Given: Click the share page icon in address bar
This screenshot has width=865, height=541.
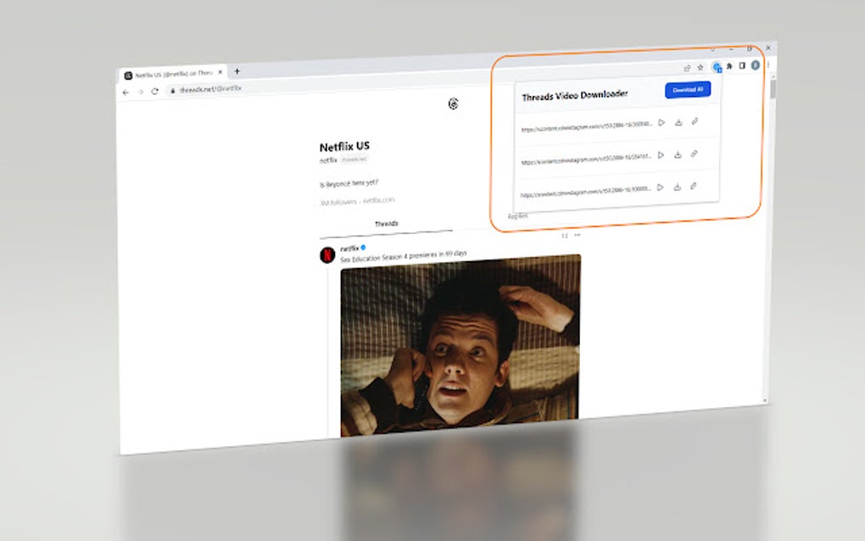Looking at the screenshot, I should point(687,68).
